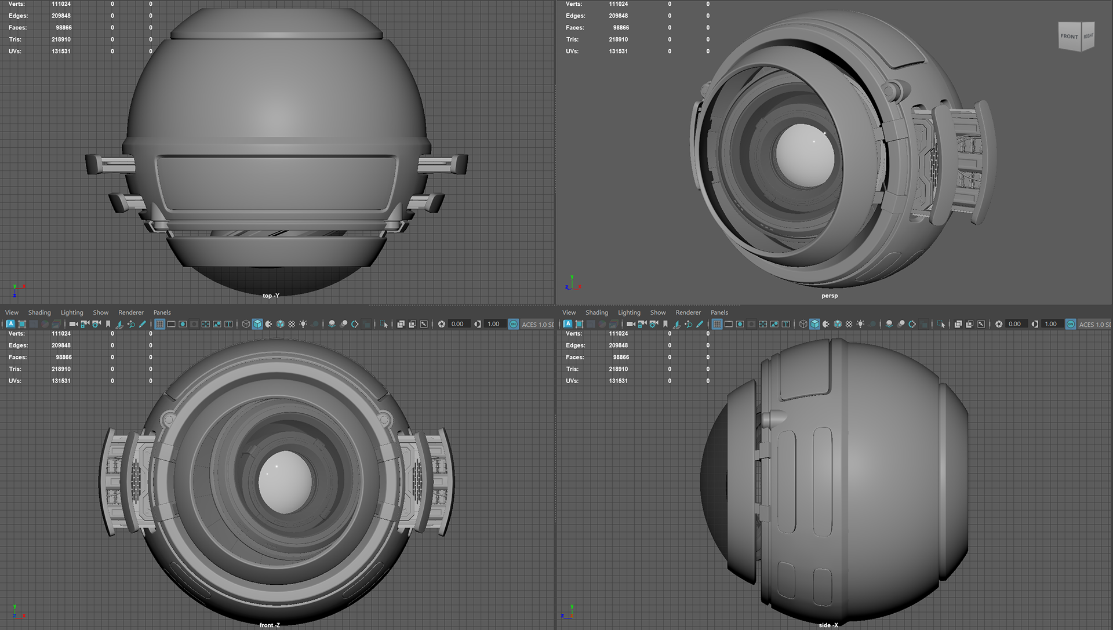This screenshot has height=630, width=1113.
Task: Open Panels menu in side view
Action: click(x=719, y=312)
